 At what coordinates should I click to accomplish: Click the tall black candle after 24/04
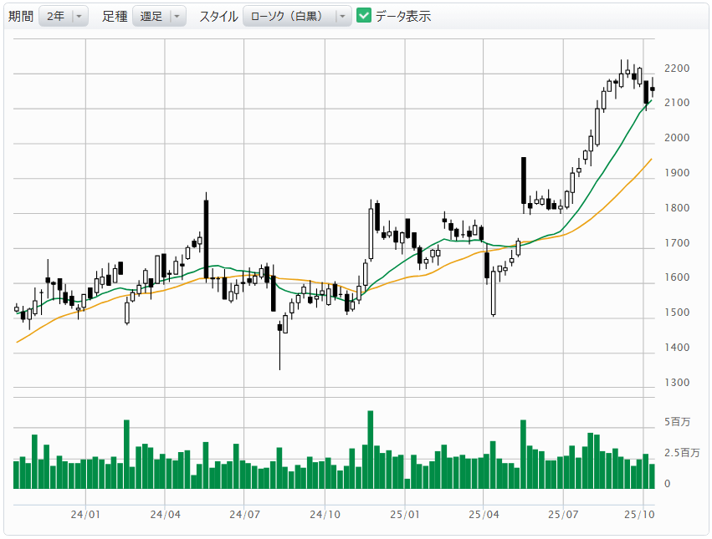(206, 239)
